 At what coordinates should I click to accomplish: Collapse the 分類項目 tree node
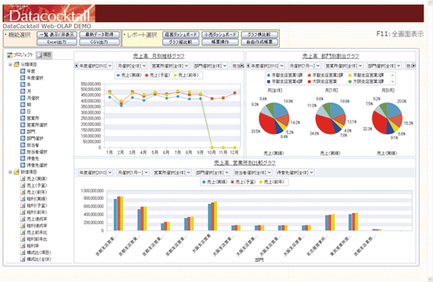click(x=10, y=64)
